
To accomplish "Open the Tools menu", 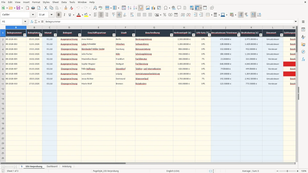I will pos(72,2).
